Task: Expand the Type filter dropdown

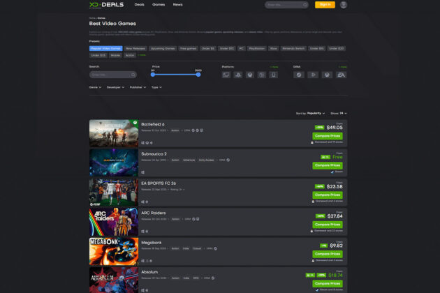Action: 156,87
